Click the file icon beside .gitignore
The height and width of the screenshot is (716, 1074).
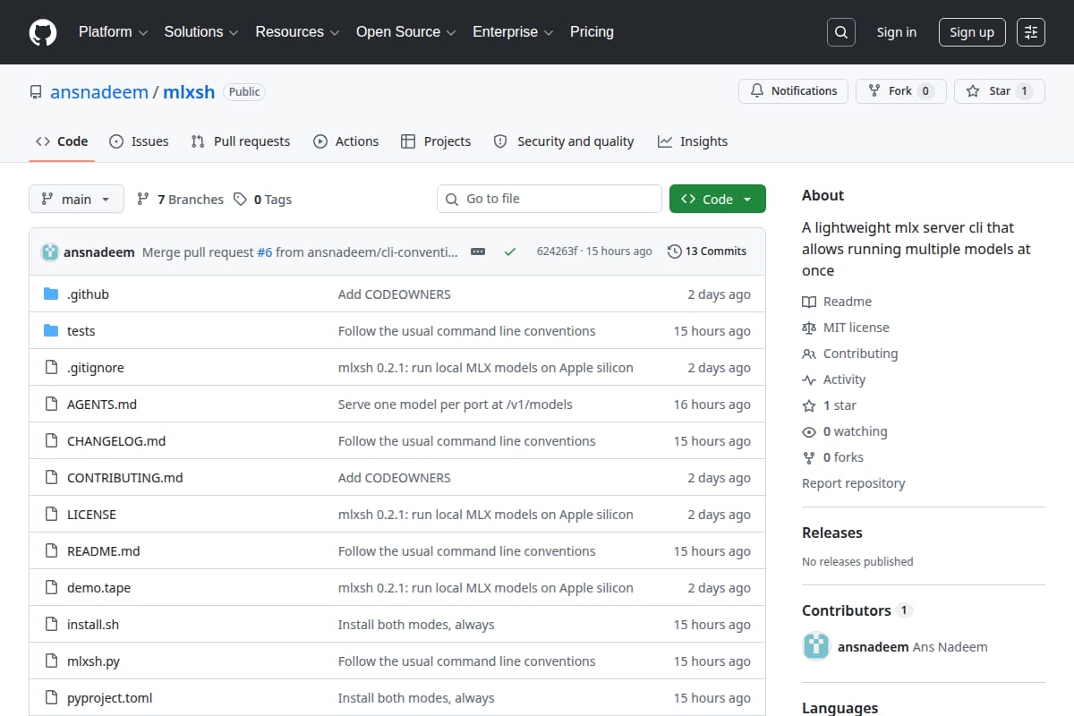(51, 368)
